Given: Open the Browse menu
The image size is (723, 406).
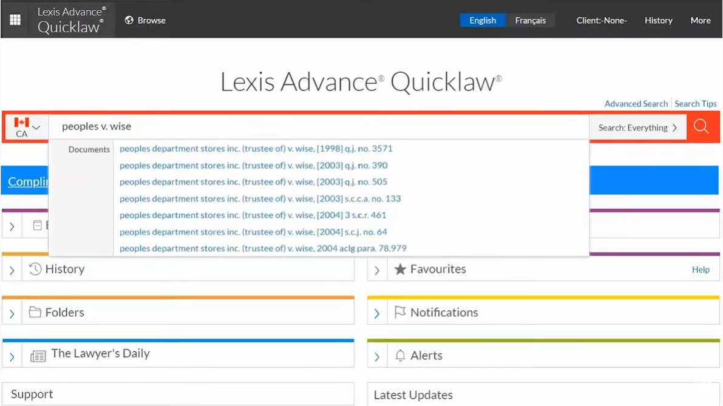Looking at the screenshot, I should (145, 20).
